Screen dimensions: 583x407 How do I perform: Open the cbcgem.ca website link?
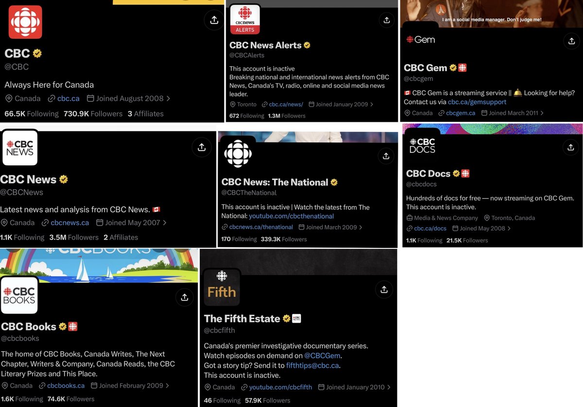[460, 113]
